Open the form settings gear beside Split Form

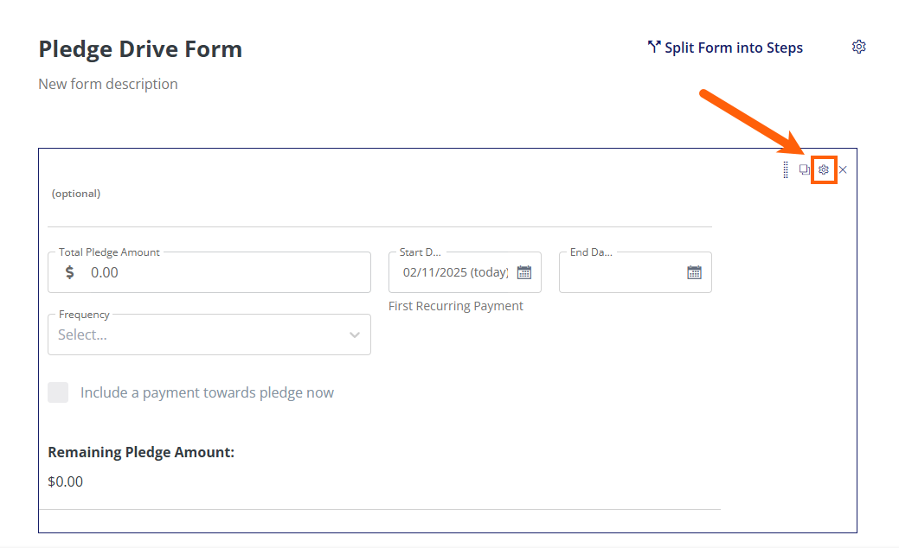point(858,47)
